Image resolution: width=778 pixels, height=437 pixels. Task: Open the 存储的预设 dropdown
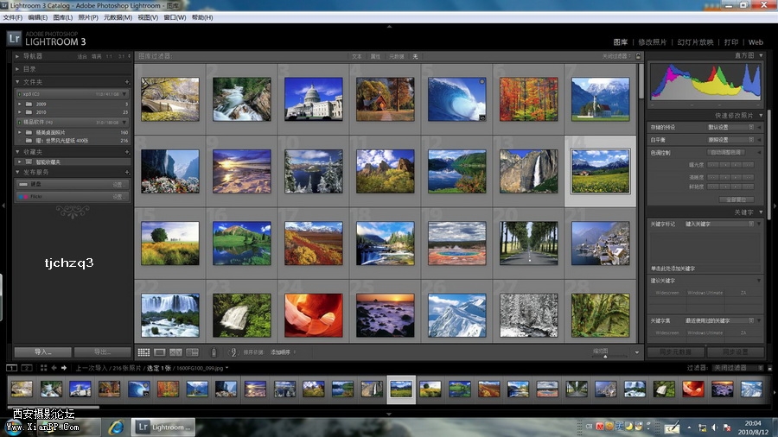[730, 127]
